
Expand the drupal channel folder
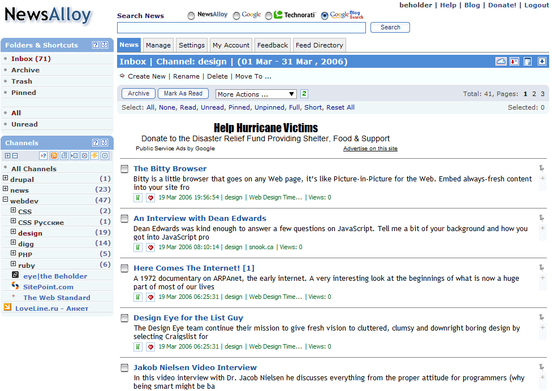coord(5,178)
